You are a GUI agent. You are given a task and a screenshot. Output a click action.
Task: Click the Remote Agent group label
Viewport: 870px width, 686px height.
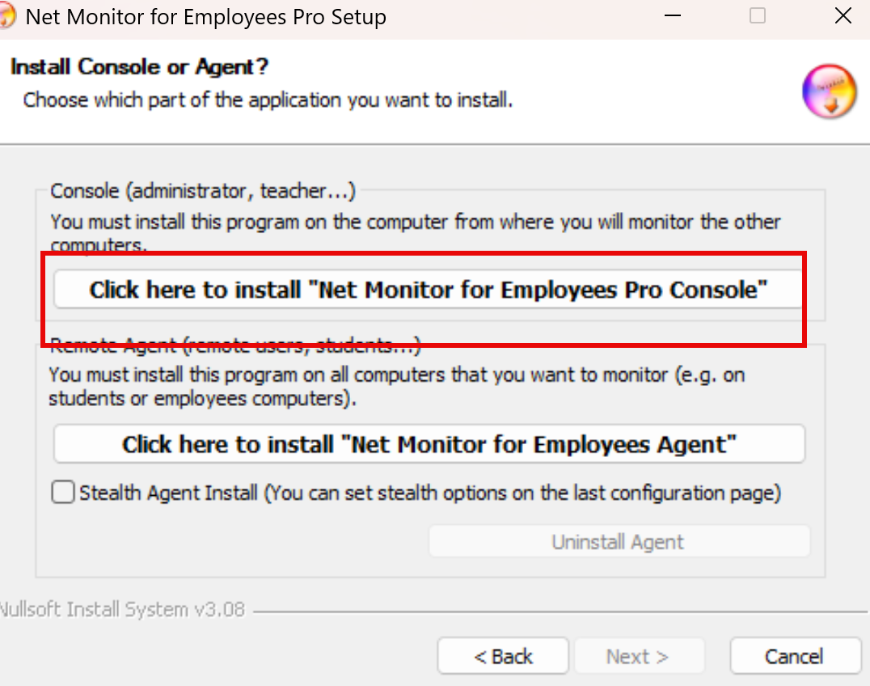234,347
